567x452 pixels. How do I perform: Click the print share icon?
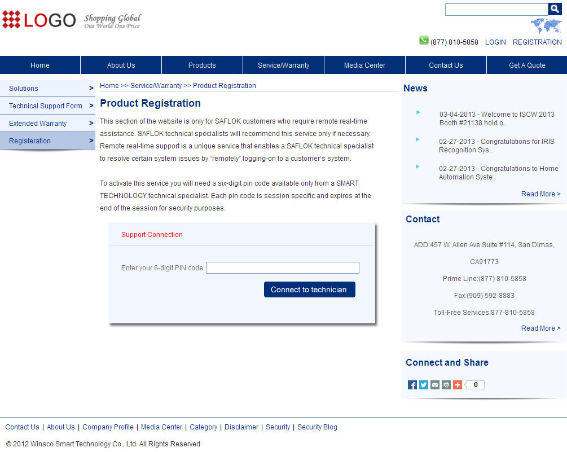(x=446, y=385)
